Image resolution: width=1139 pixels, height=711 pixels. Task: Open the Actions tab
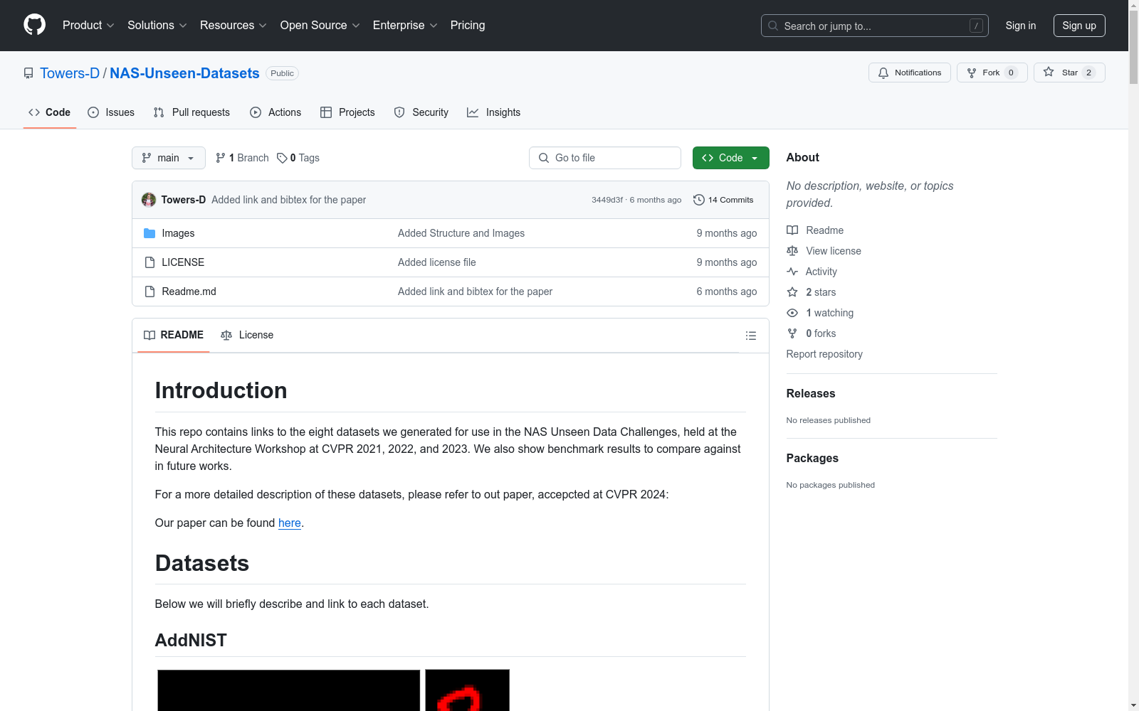(275, 112)
